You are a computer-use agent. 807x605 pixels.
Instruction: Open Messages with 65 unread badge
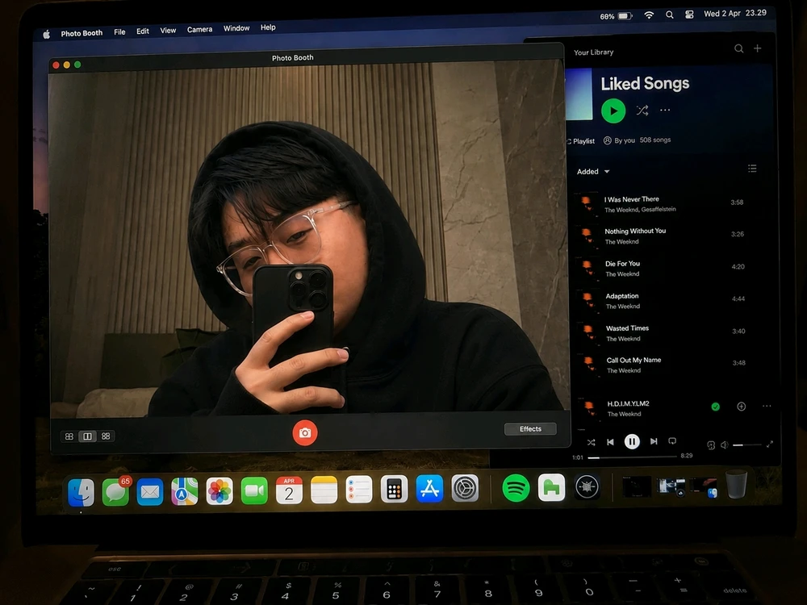coord(115,492)
